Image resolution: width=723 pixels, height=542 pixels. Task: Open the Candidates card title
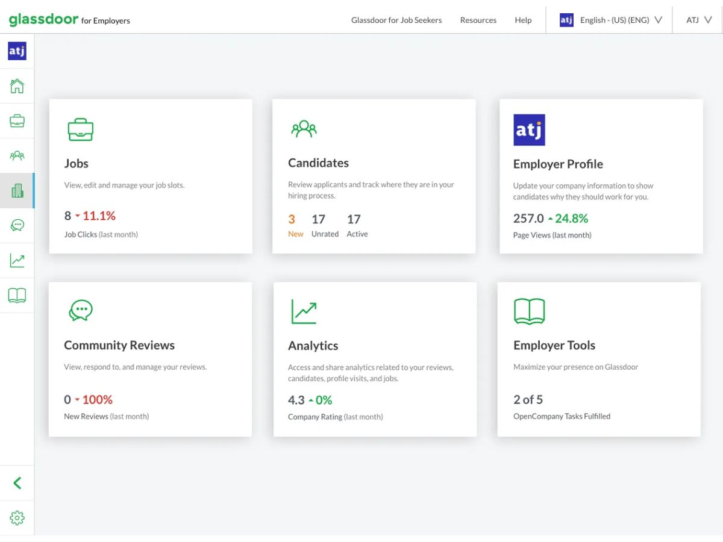tap(318, 163)
